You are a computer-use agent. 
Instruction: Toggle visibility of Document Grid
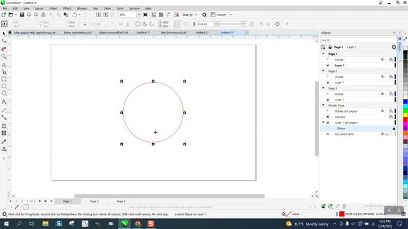tap(382, 134)
